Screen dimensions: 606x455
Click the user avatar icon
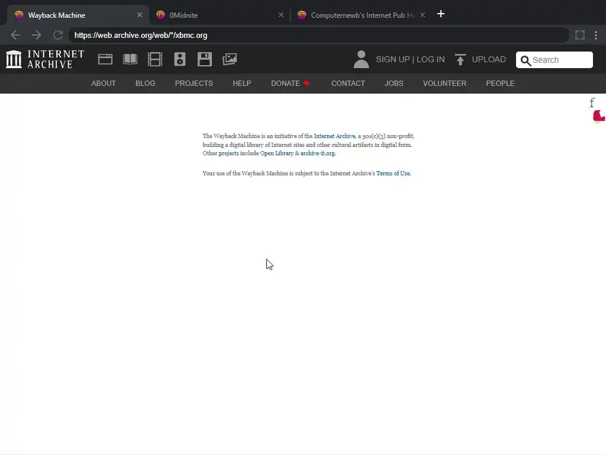(x=362, y=59)
